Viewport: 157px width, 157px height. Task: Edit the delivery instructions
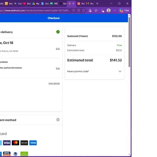pyautogui.click(x=58, y=68)
